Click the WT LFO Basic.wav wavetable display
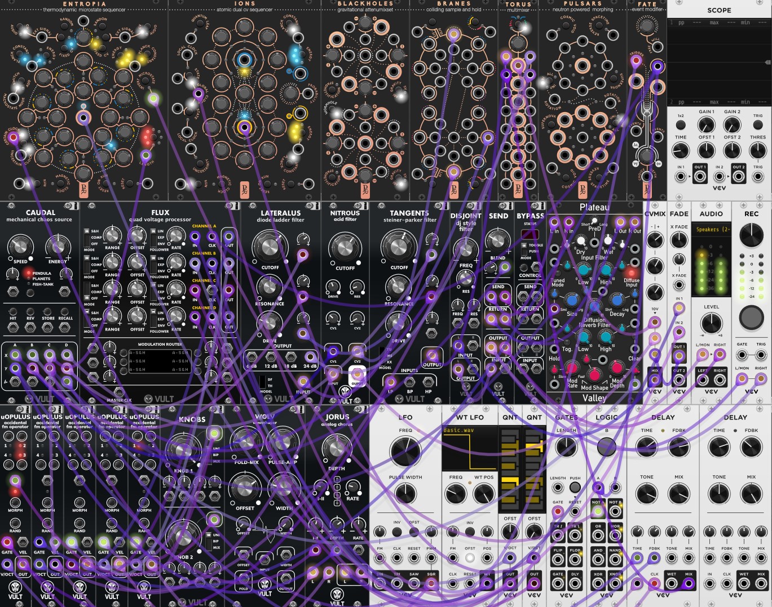772x607 pixels. click(469, 448)
